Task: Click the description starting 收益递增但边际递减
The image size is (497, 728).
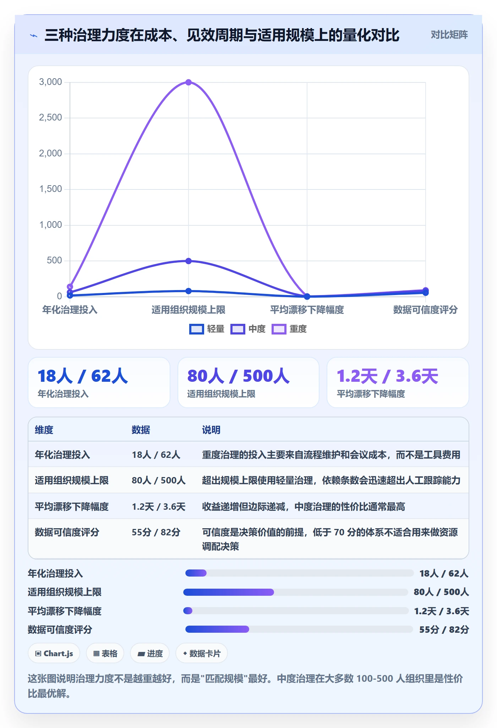Action: click(304, 507)
